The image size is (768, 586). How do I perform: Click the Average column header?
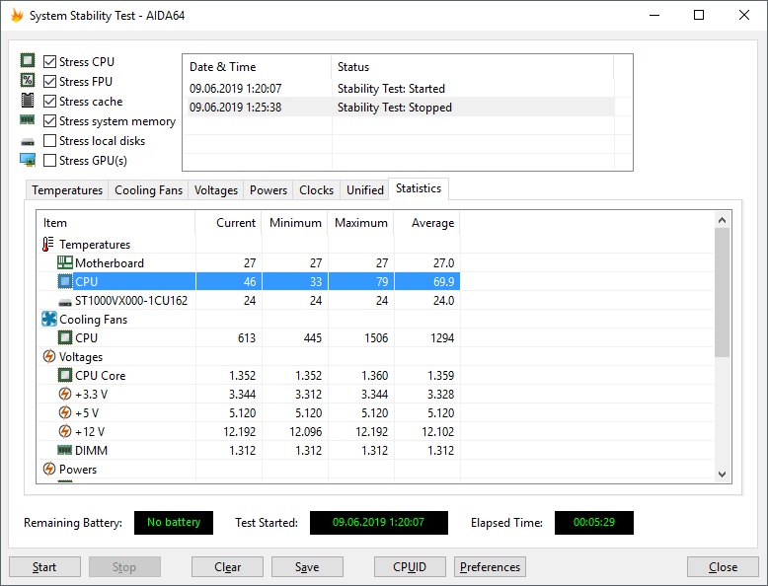(427, 223)
